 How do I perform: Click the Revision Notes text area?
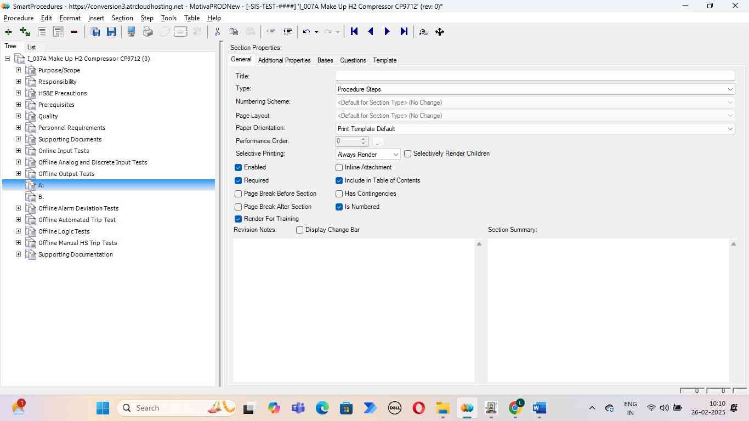(x=354, y=310)
